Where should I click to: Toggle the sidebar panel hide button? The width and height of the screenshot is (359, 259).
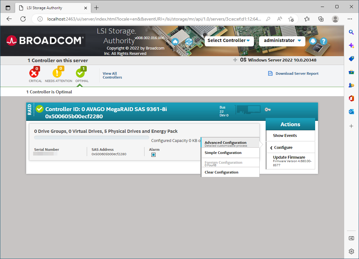pos(351,238)
